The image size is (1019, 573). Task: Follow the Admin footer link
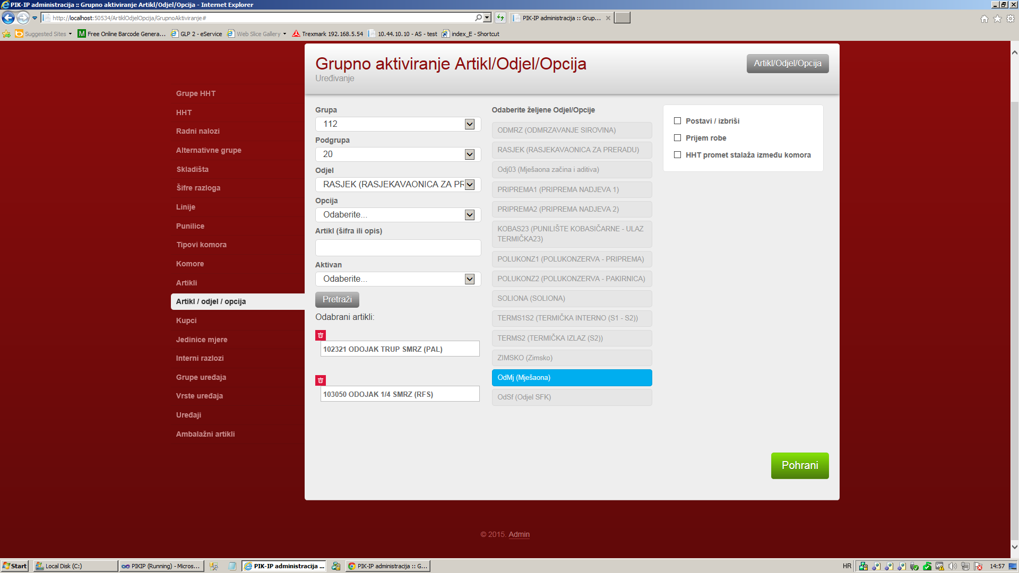(519, 535)
